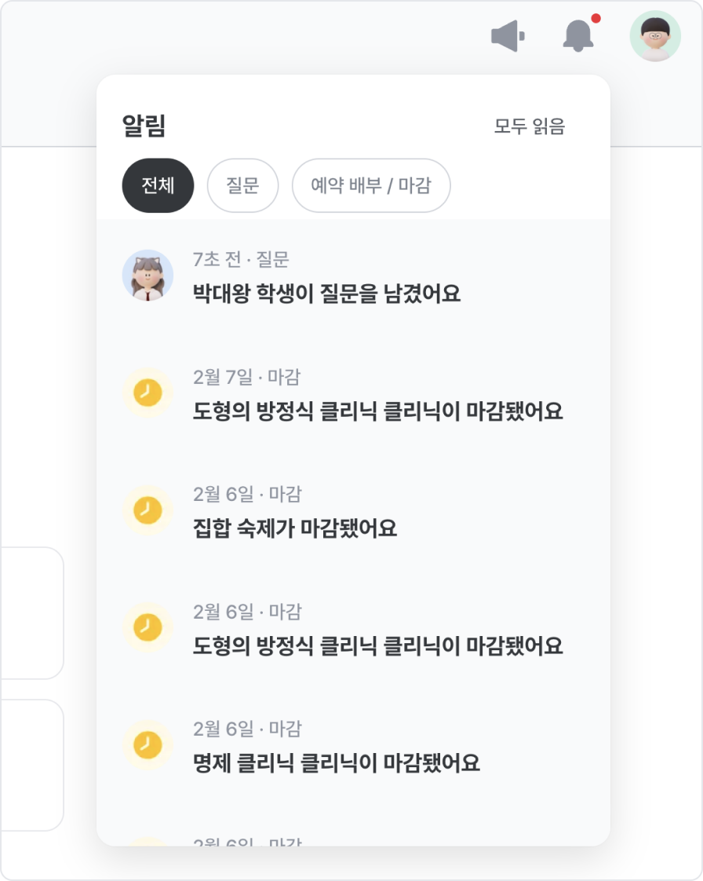Click the notification bell icon
Screen dimensions: 703x881
(578, 35)
